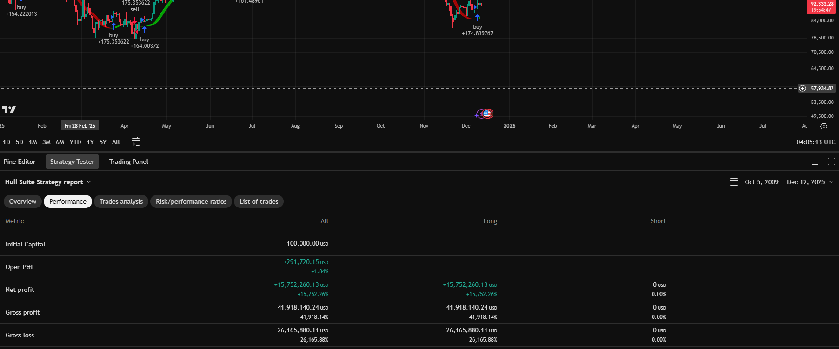This screenshot has width=839, height=349.
Task: Click the 49,500.00 price scale label
Action: (x=822, y=116)
